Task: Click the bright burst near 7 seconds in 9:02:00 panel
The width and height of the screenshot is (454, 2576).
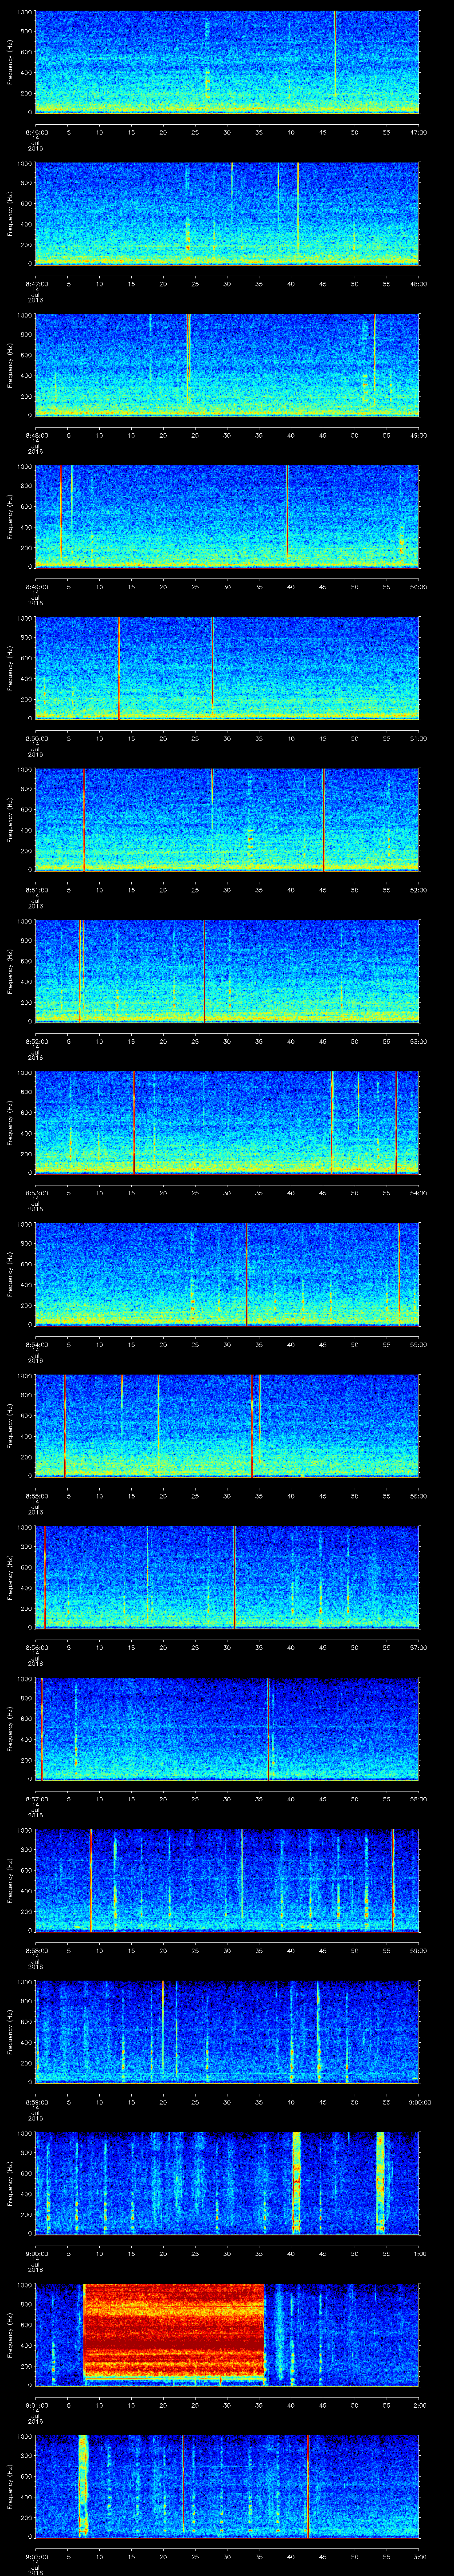Action: pyautogui.click(x=83, y=2485)
